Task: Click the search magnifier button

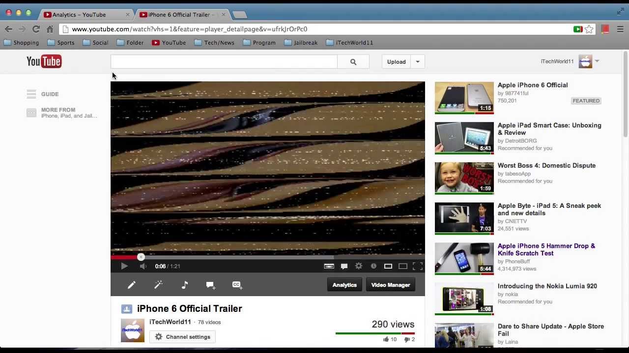Action: pos(353,62)
